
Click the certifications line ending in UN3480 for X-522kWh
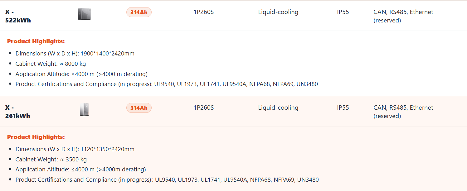(x=167, y=84)
